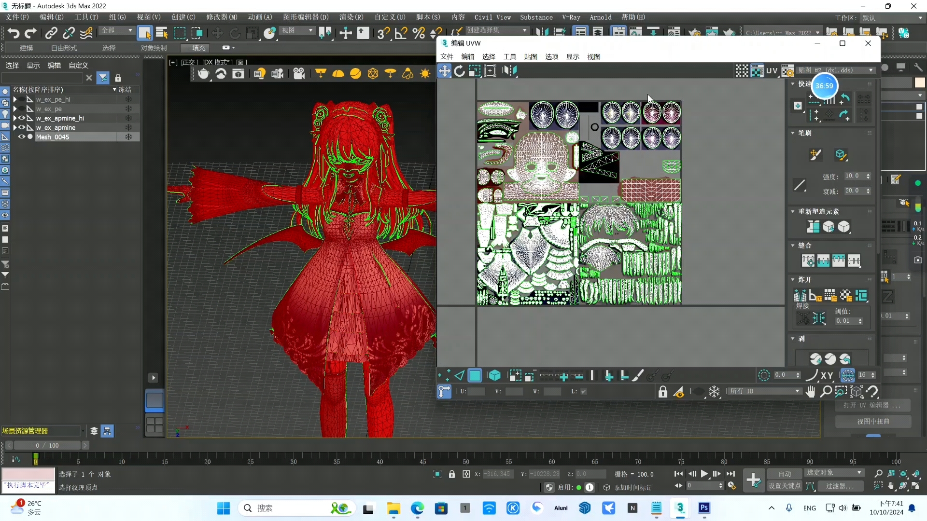Click the Straighten Selection icon under 重新塑造元素

pos(813,227)
